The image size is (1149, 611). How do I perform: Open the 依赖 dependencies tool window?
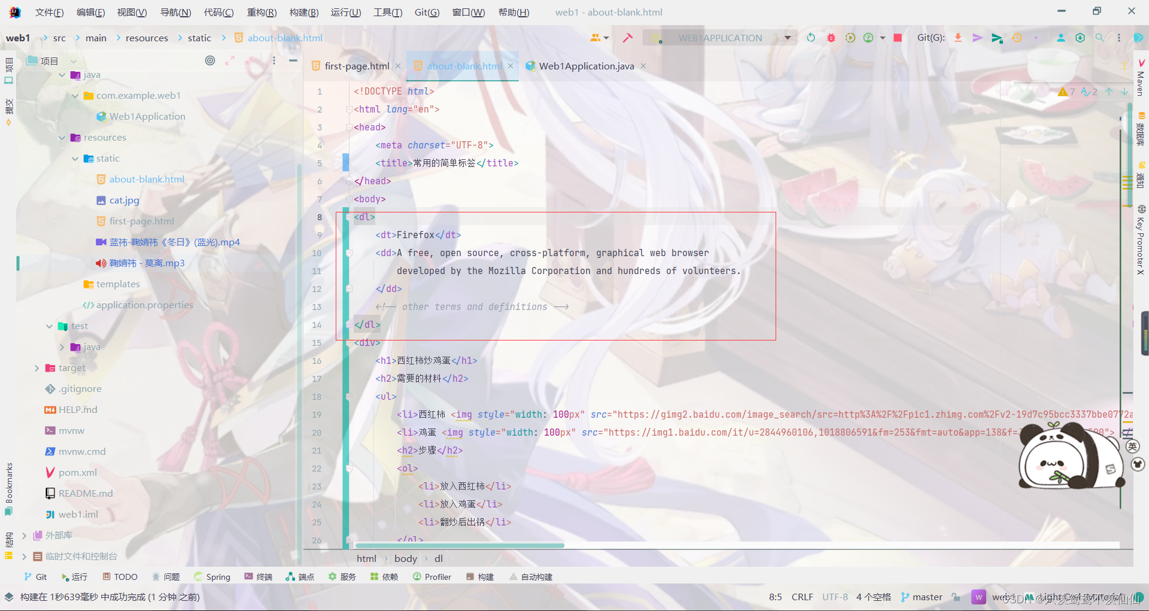[384, 577]
